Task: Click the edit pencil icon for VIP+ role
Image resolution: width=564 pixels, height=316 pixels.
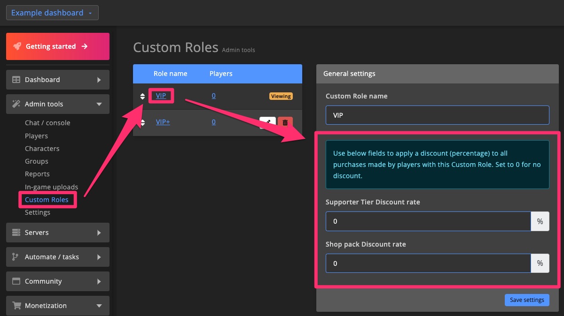Action: tap(267, 122)
